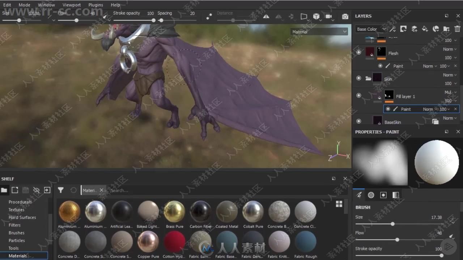The height and width of the screenshot is (260, 463).
Task: Select Particles shelf category
Action: click(x=17, y=240)
